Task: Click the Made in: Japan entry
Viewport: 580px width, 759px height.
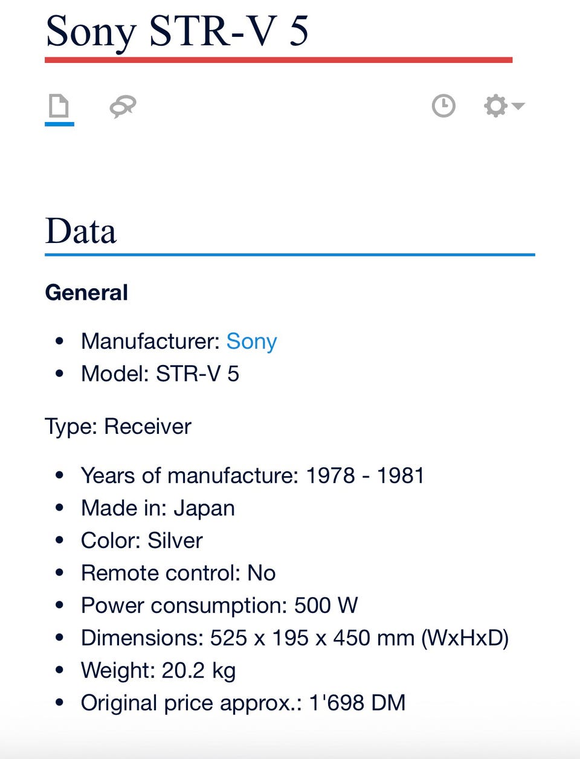Action: point(158,508)
